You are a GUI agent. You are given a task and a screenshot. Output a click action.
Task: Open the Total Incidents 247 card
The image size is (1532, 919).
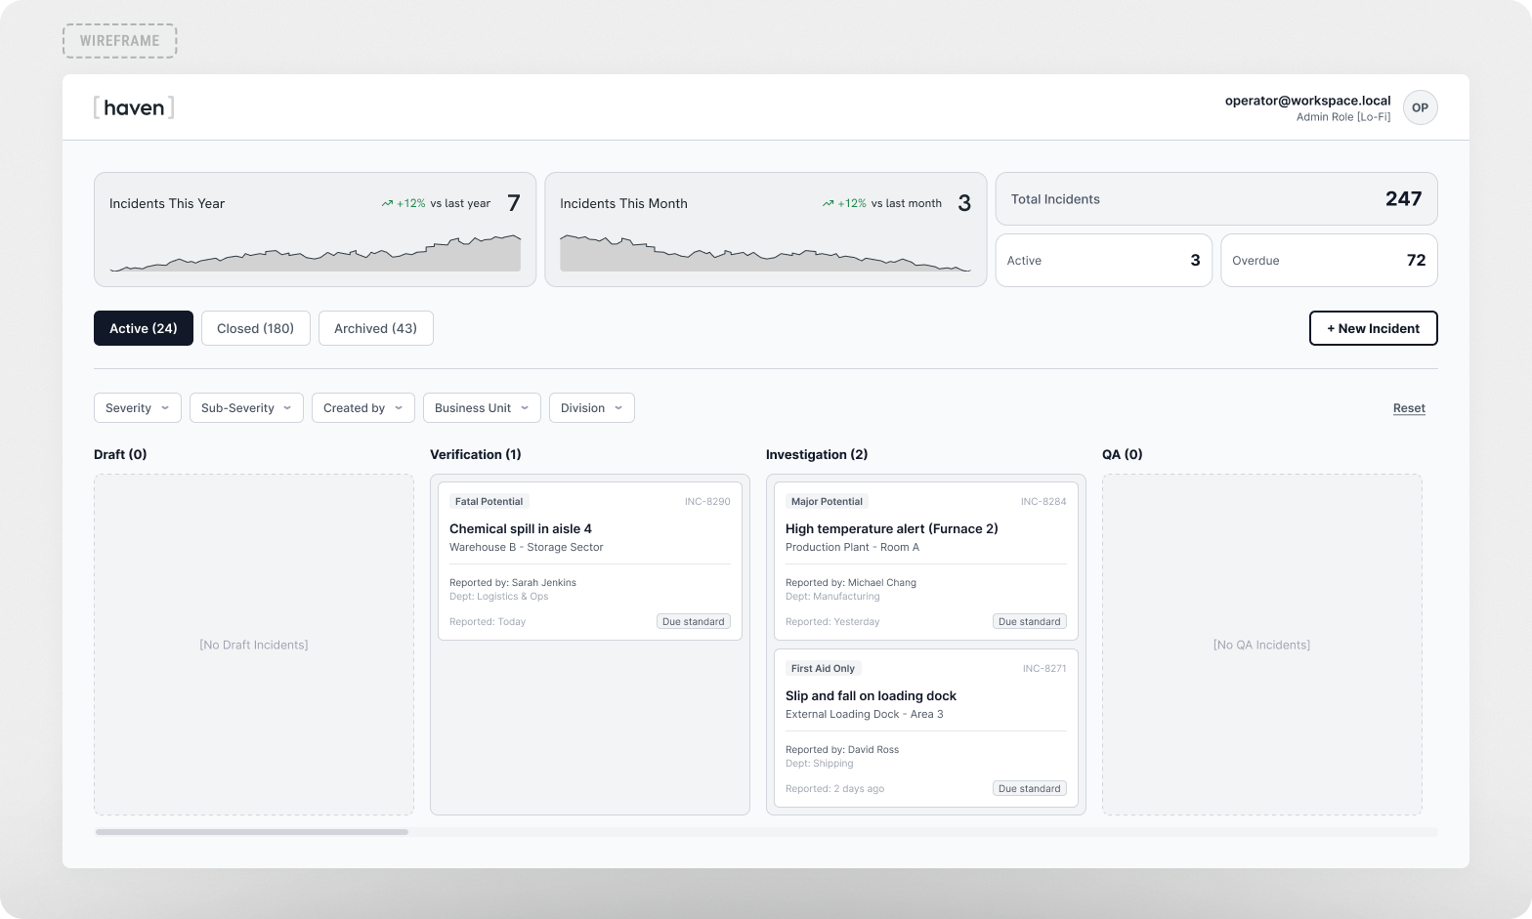click(1216, 199)
